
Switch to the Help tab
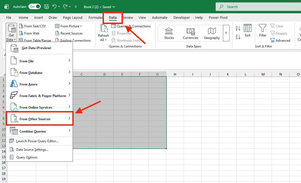pos(199,18)
